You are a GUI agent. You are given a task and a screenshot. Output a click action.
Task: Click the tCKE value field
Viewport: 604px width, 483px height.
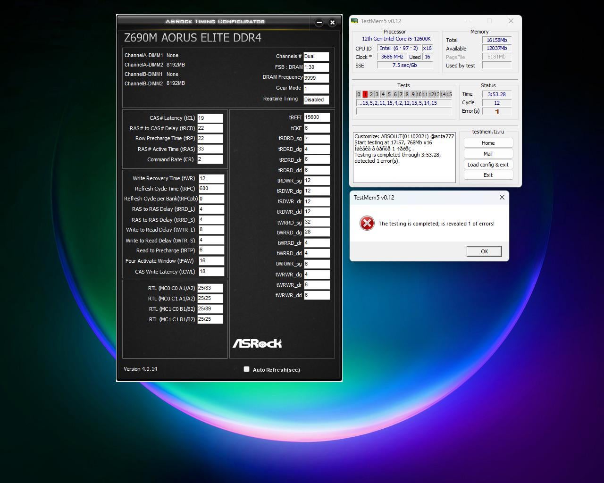point(317,128)
